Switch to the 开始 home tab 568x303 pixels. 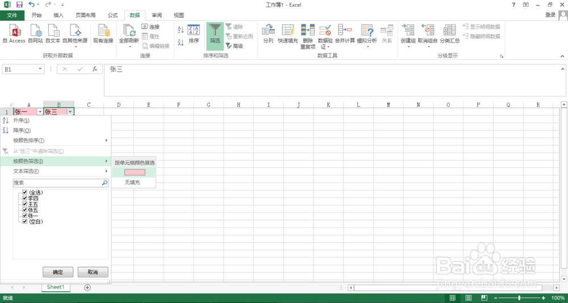click(36, 15)
